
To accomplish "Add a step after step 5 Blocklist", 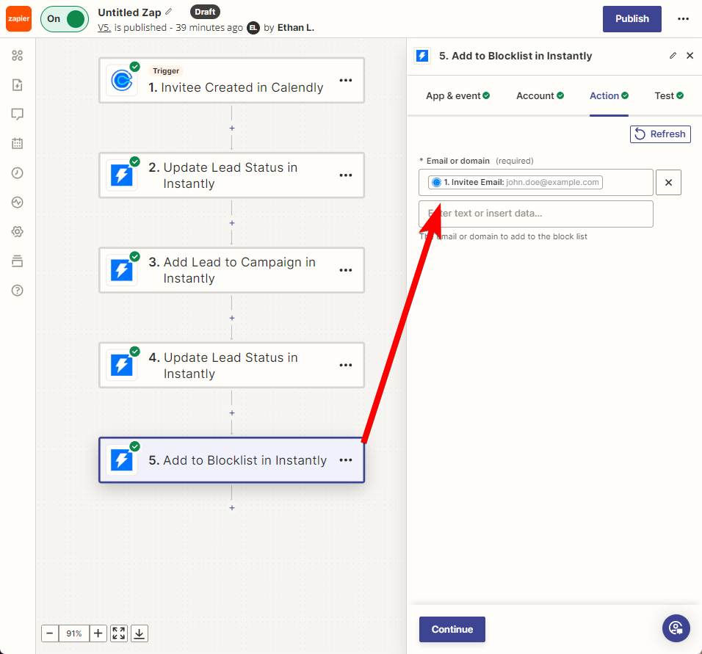I will (232, 508).
